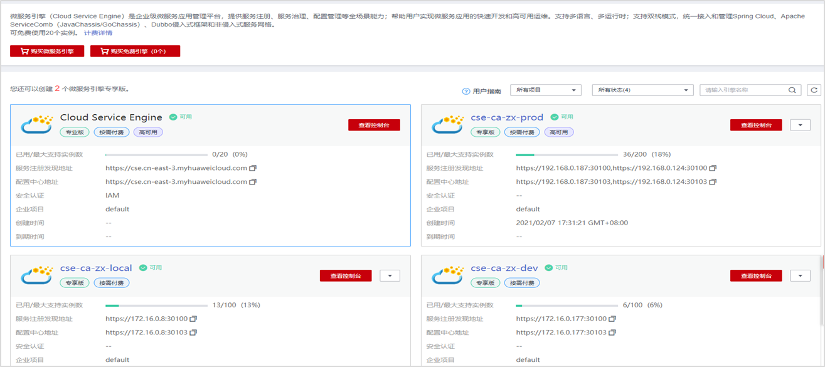This screenshot has height=367, width=825.
Task: Refresh the engine list
Action: (814, 90)
